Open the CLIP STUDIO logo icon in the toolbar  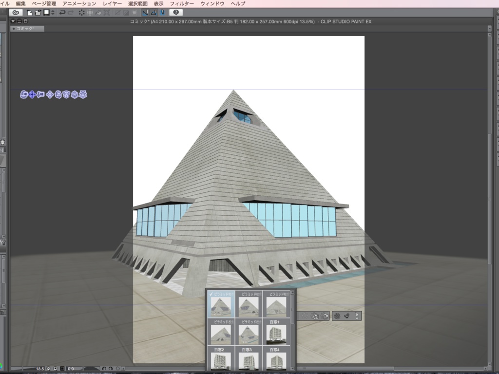(16, 12)
